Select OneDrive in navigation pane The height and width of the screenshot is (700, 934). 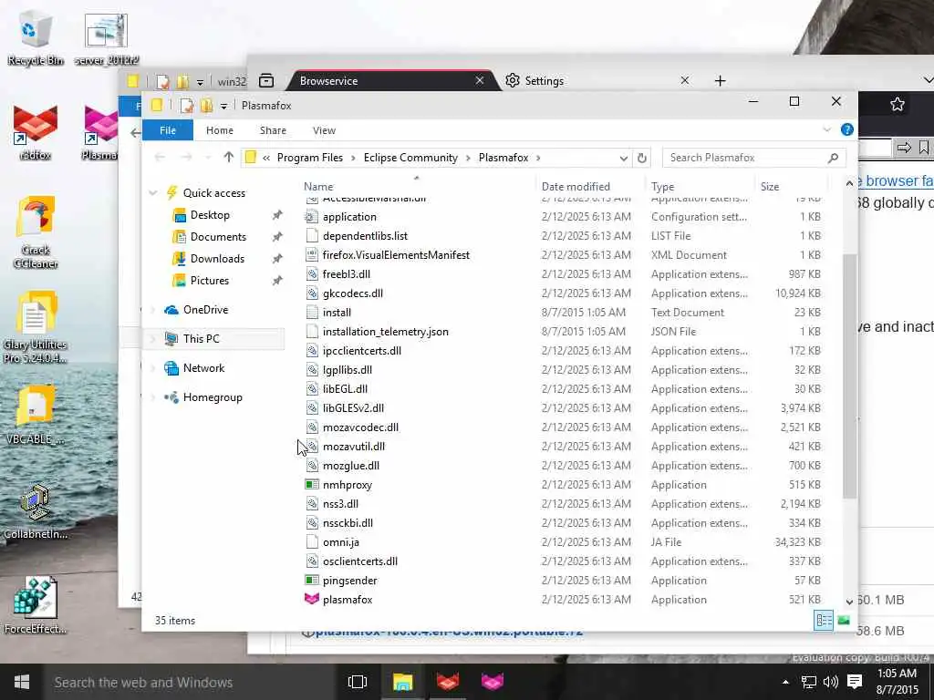pos(205,310)
